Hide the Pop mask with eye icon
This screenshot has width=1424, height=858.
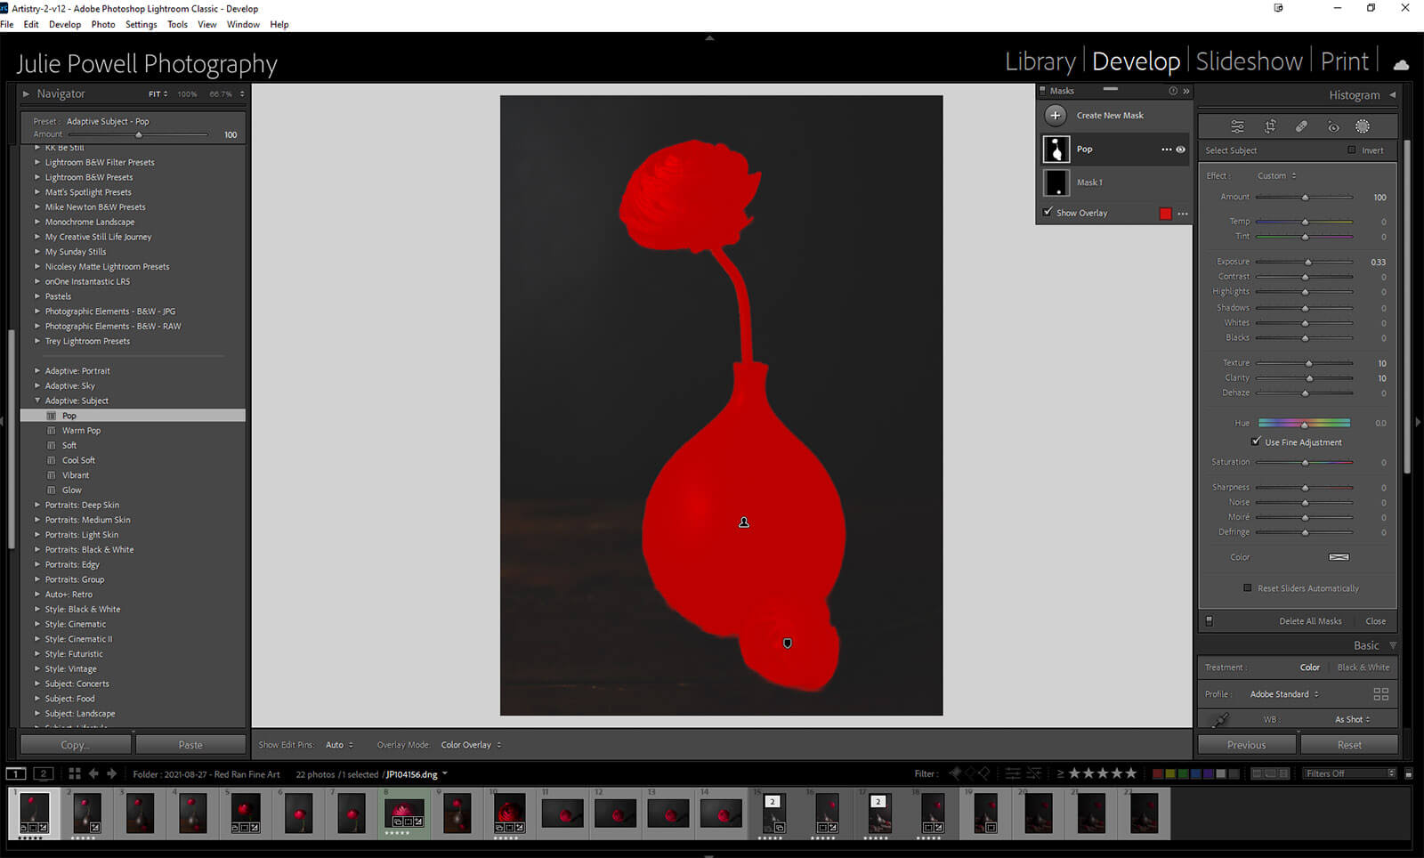pyautogui.click(x=1181, y=150)
